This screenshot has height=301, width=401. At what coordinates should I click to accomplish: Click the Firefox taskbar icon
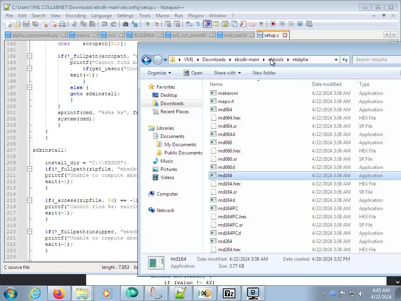(59, 293)
